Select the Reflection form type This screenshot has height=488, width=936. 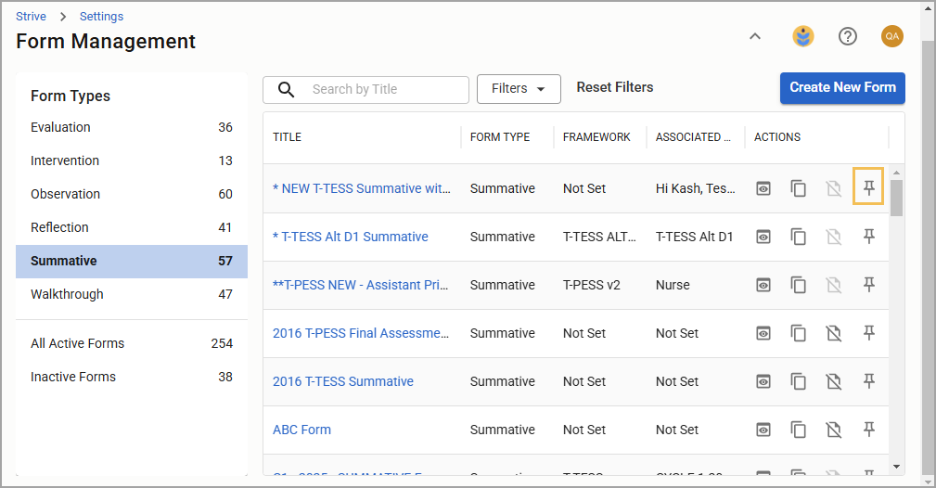click(x=132, y=227)
